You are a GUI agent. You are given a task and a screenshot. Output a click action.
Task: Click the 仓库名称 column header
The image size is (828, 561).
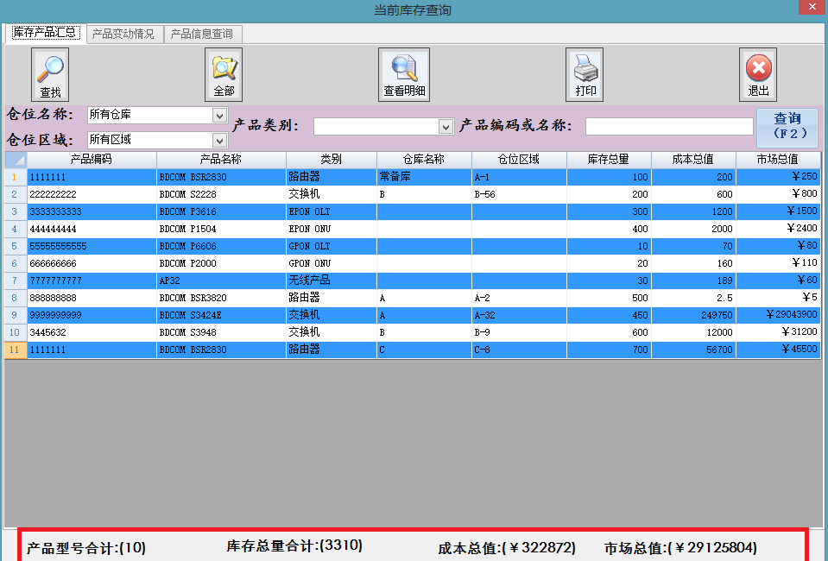click(x=424, y=160)
